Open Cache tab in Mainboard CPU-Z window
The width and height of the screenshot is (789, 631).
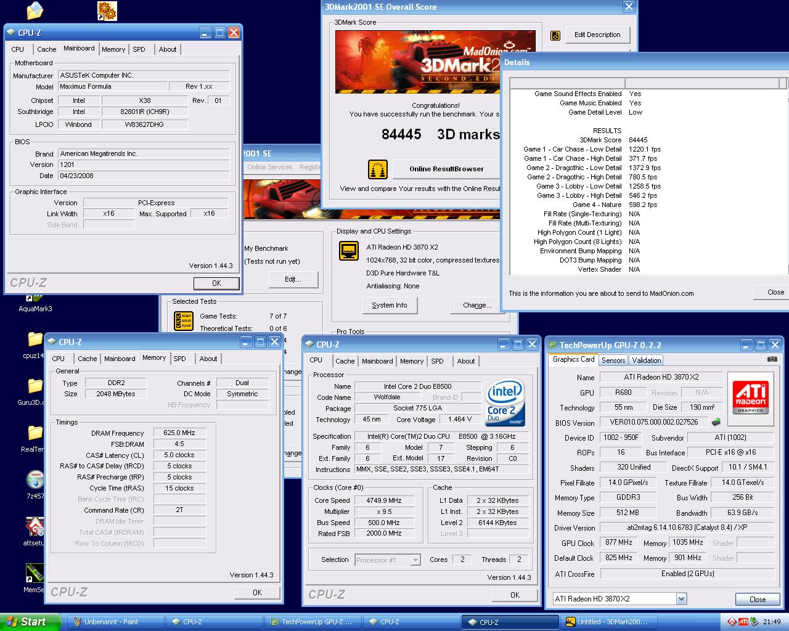point(47,49)
